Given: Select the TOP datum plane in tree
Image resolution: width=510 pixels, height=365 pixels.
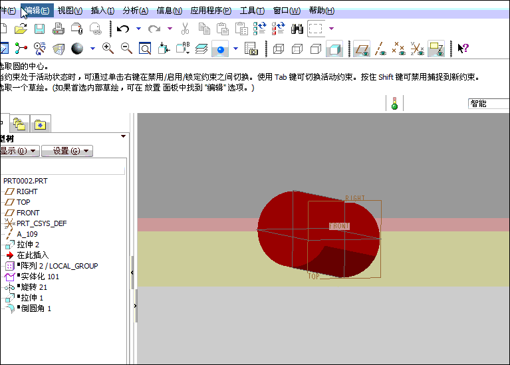Looking at the screenshot, I should pyautogui.click(x=23, y=202).
